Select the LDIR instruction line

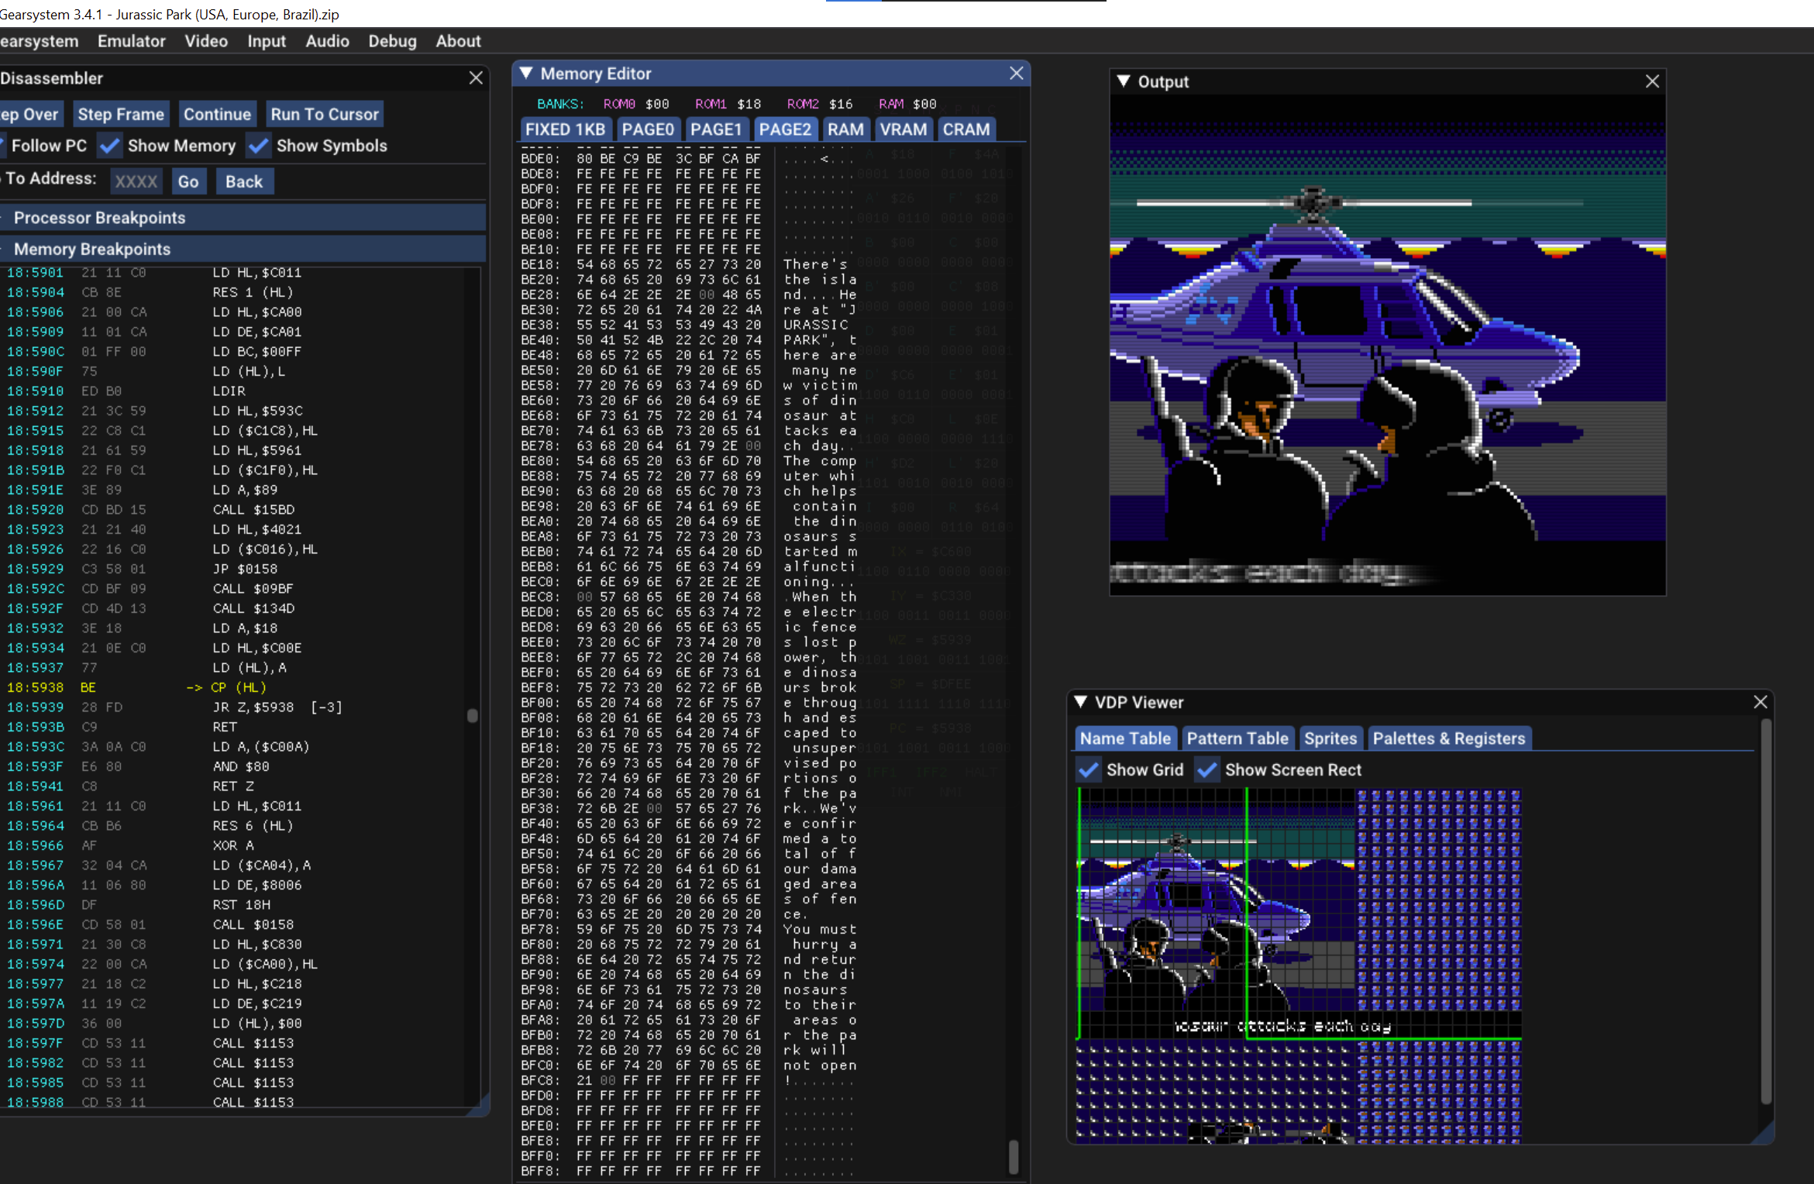(232, 391)
